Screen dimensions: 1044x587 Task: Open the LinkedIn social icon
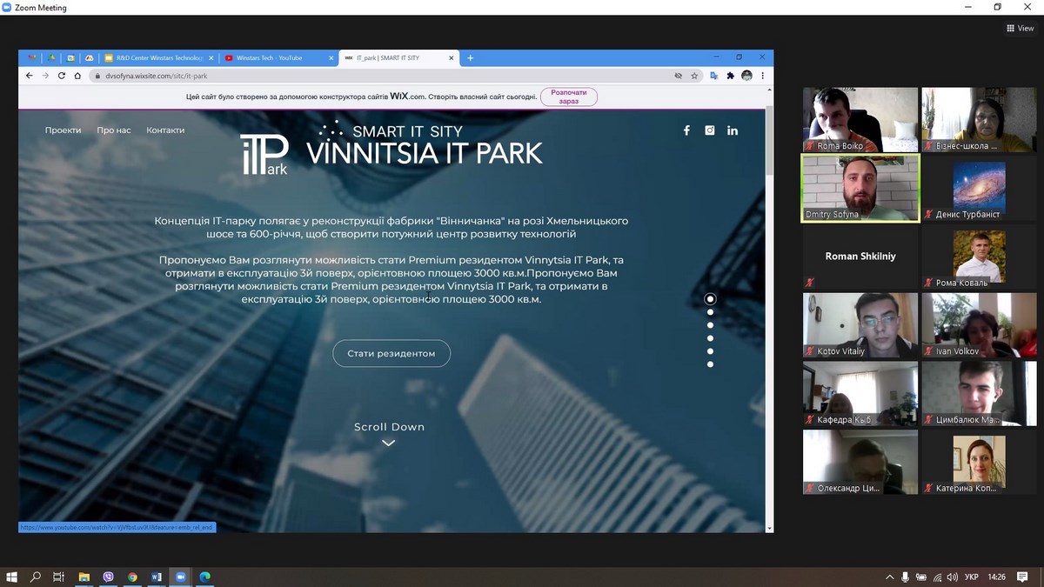733,130
